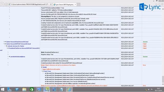This screenshot has width=164, height=92.
Task: Select 'Created persistent chat contact' row
Action: 61,63
